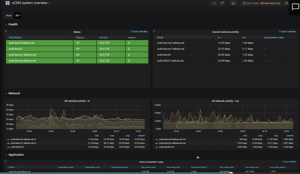
Task: Open the All network activity - in panel title
Action: (x=77, y=101)
